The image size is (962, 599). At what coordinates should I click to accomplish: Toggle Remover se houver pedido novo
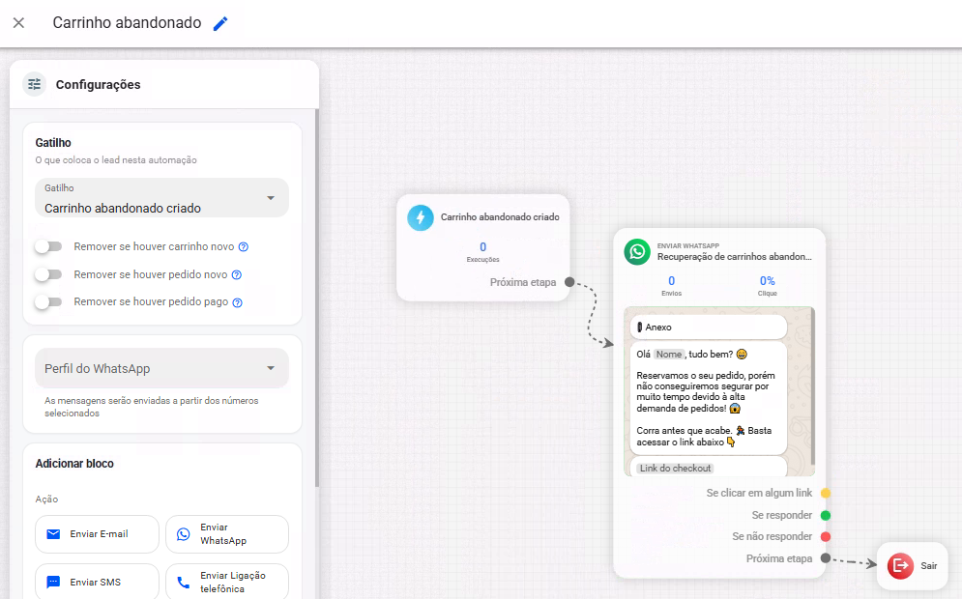[48, 274]
